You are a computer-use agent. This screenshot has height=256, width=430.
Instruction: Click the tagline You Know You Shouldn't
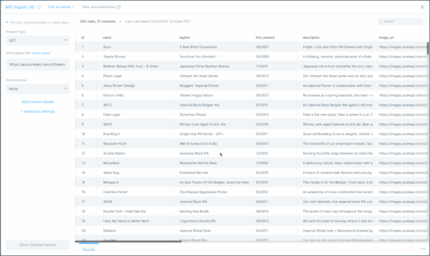(x=198, y=57)
